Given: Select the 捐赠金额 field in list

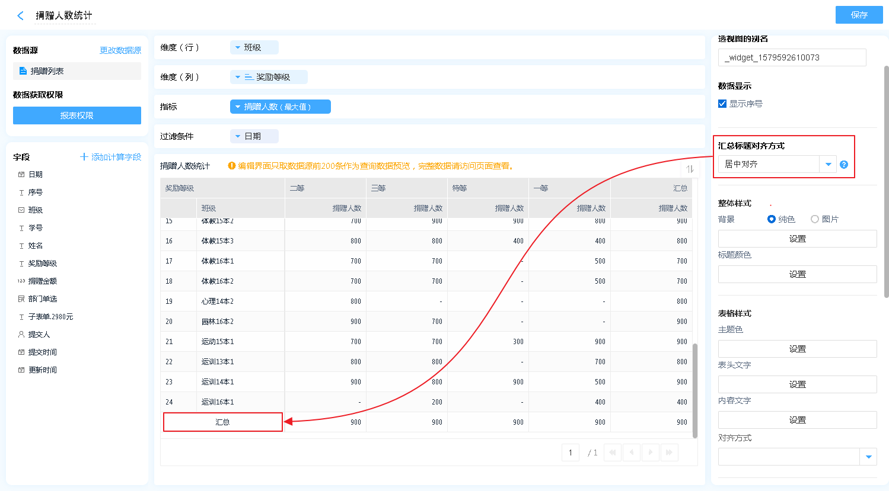Looking at the screenshot, I should [43, 281].
